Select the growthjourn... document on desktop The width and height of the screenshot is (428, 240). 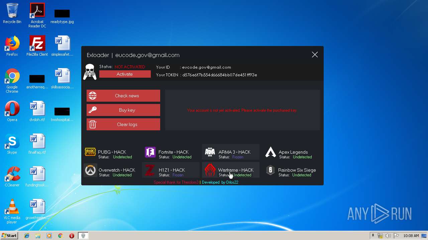point(37,209)
